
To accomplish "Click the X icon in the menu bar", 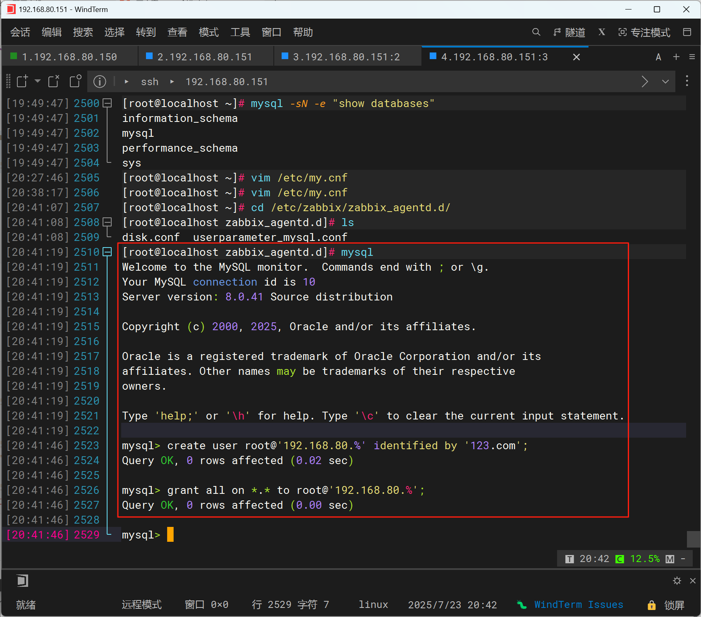I will [602, 32].
